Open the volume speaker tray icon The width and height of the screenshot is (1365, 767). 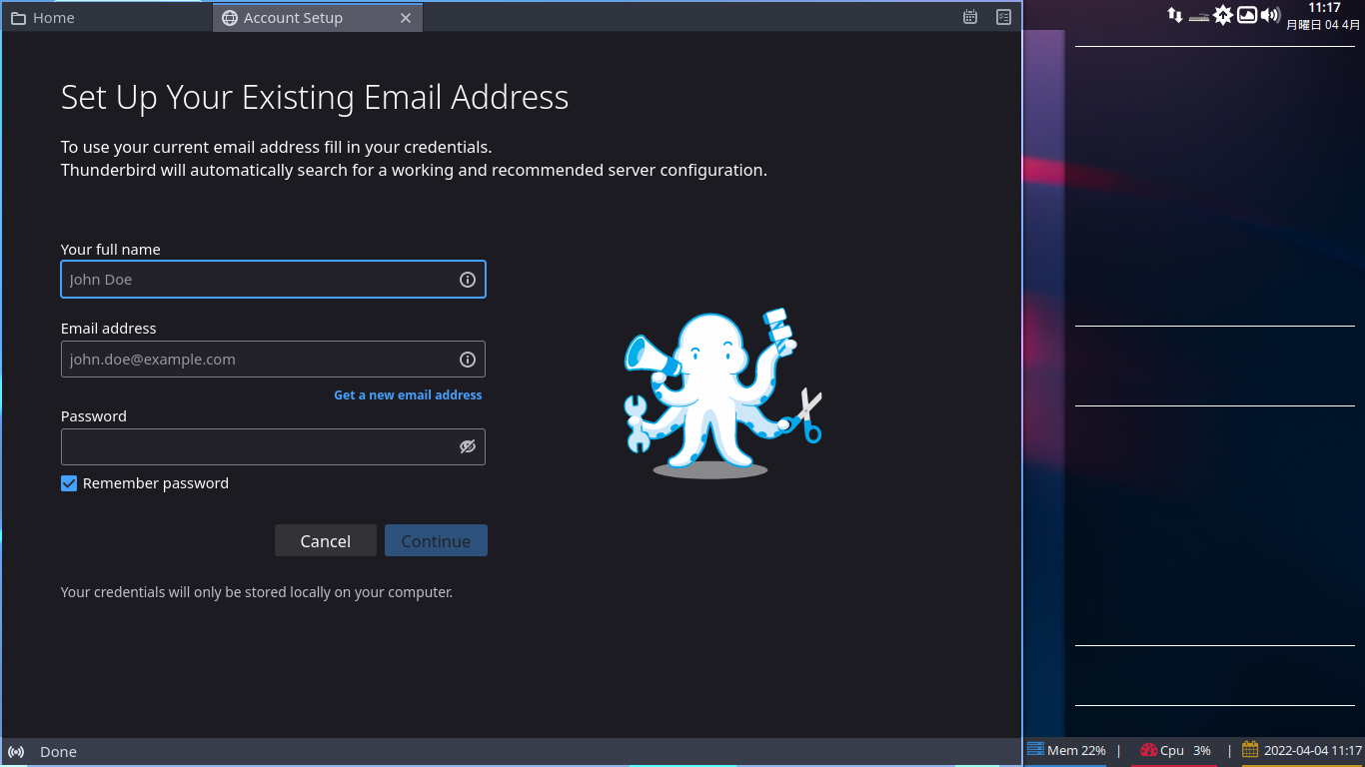[x=1270, y=15]
